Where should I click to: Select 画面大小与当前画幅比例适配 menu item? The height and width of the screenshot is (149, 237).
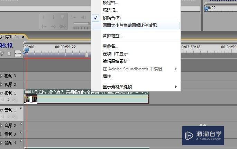point(136,26)
